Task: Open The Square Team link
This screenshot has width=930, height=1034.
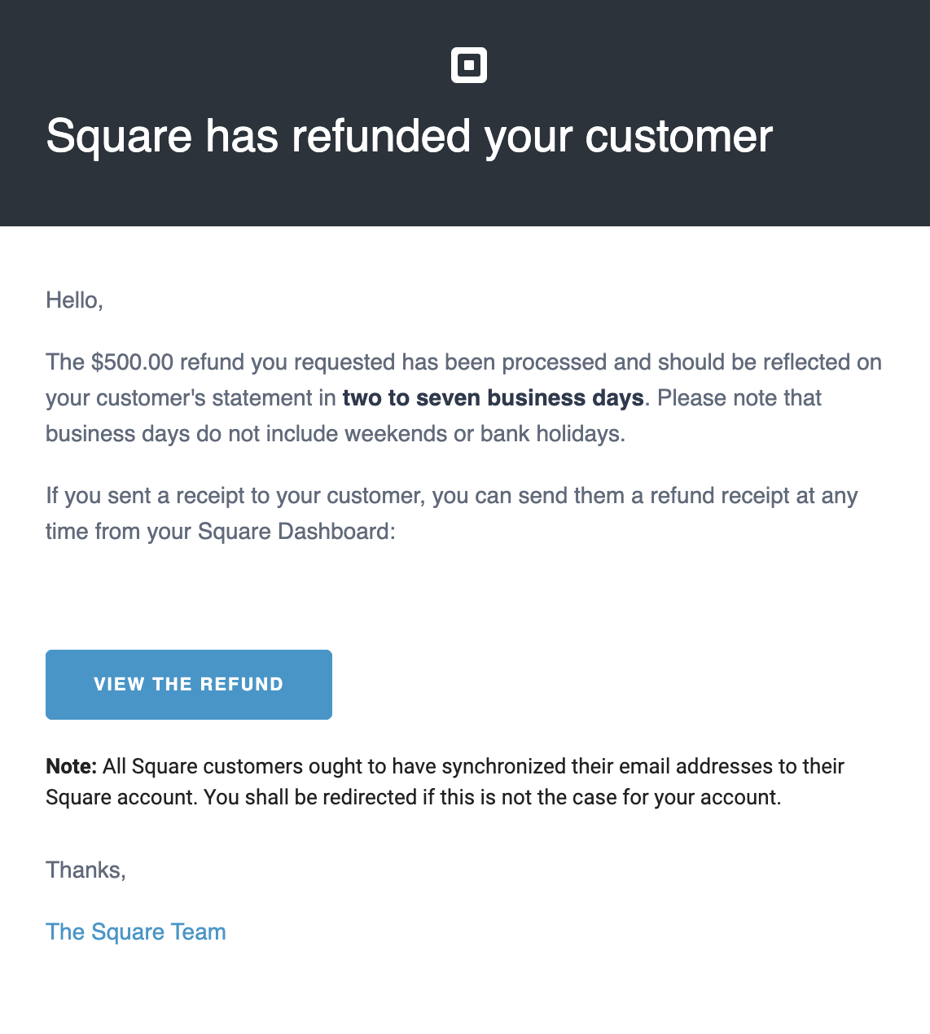Action: point(136,932)
